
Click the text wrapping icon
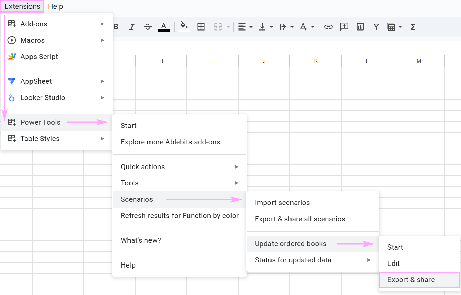tap(283, 27)
